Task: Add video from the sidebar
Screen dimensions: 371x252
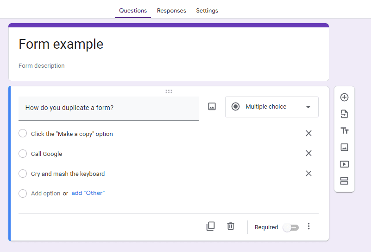Action: [344, 164]
